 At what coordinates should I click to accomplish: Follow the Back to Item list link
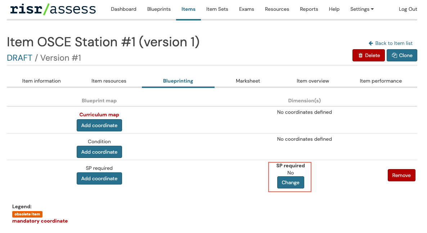tap(394, 43)
